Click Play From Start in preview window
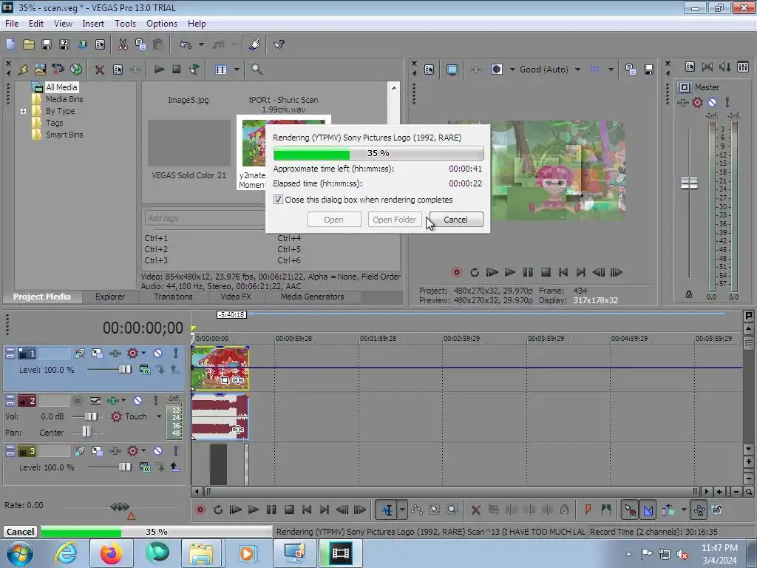Screen dimensions: 757x568 point(492,272)
